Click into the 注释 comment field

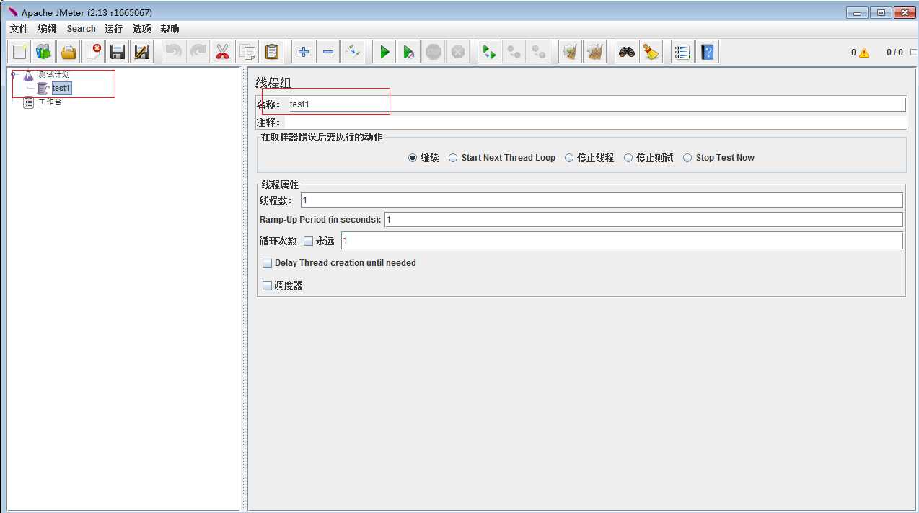[x=596, y=122]
